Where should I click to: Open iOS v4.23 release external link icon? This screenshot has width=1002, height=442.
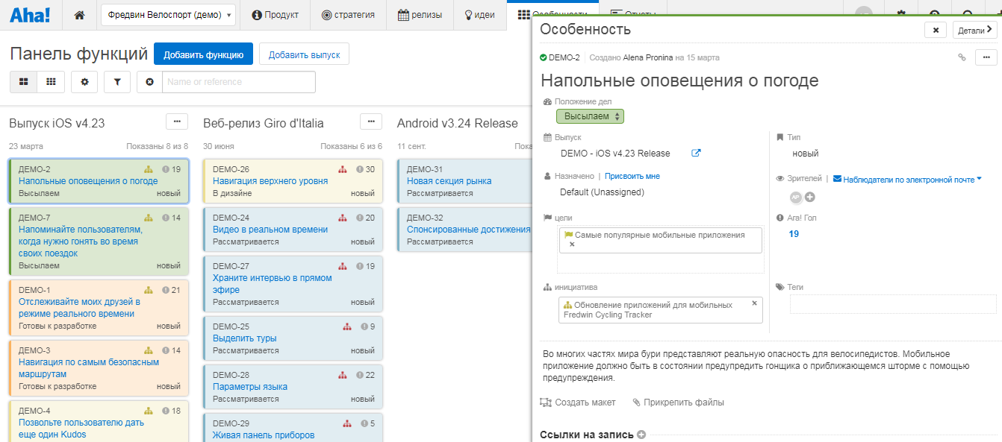(x=696, y=154)
